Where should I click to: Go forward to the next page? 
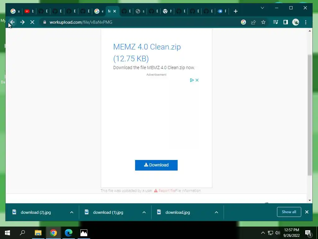coord(22,22)
